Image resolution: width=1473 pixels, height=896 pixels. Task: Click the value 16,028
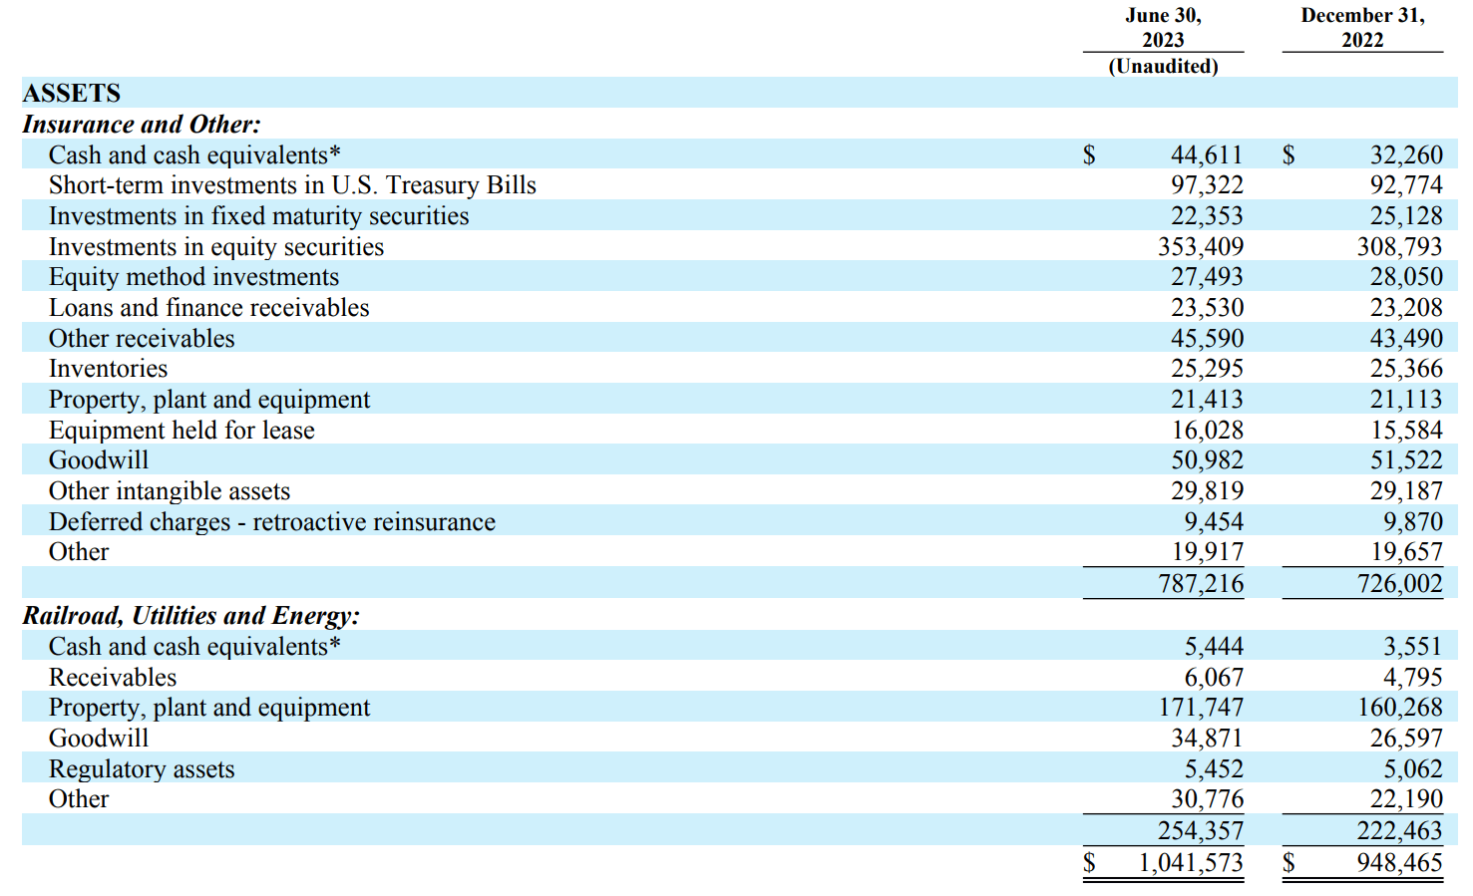pos(1207,431)
